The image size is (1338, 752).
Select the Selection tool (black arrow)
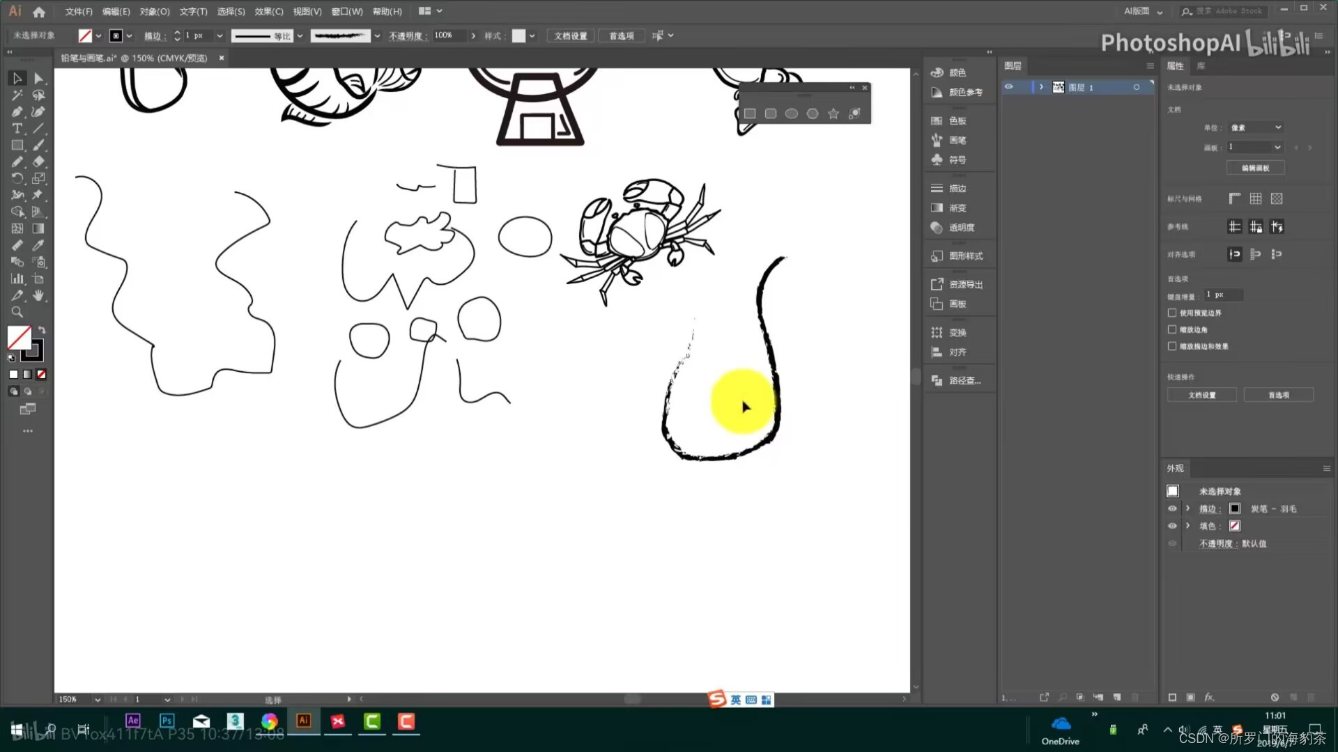coord(17,79)
